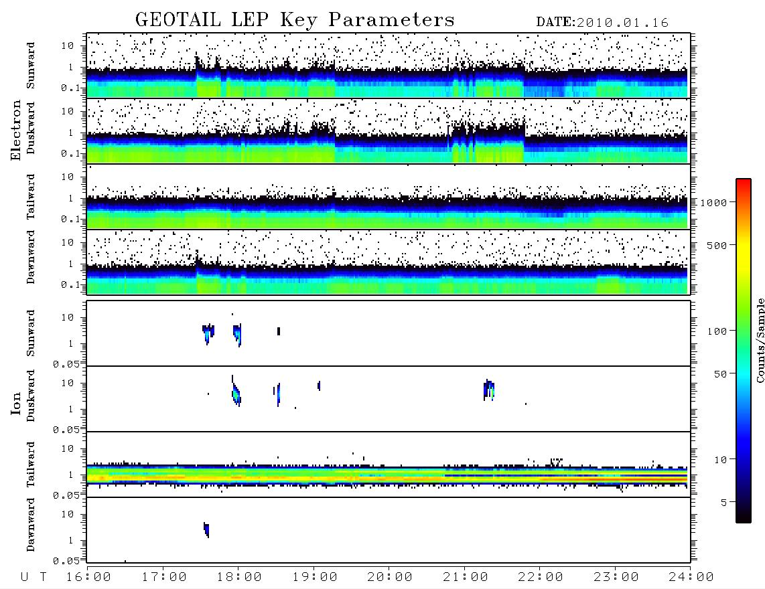The width and height of the screenshot is (765, 589).
Task: Click the Ion Duskward burst near 21:20
Action: [x=489, y=390]
